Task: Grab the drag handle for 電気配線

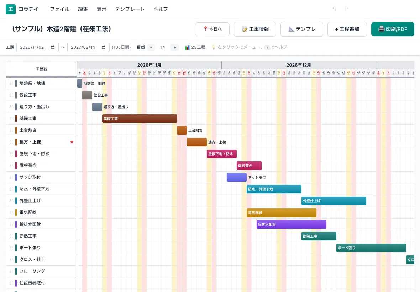Action: pos(11,213)
